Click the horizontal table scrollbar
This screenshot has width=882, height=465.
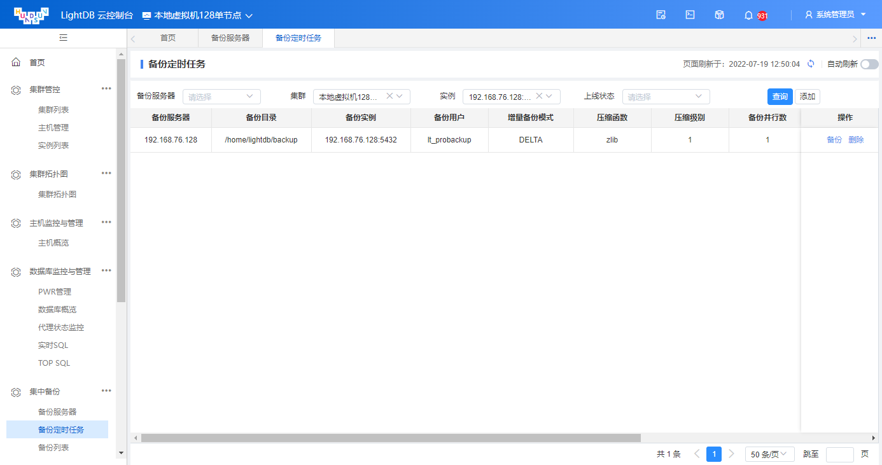pos(391,438)
